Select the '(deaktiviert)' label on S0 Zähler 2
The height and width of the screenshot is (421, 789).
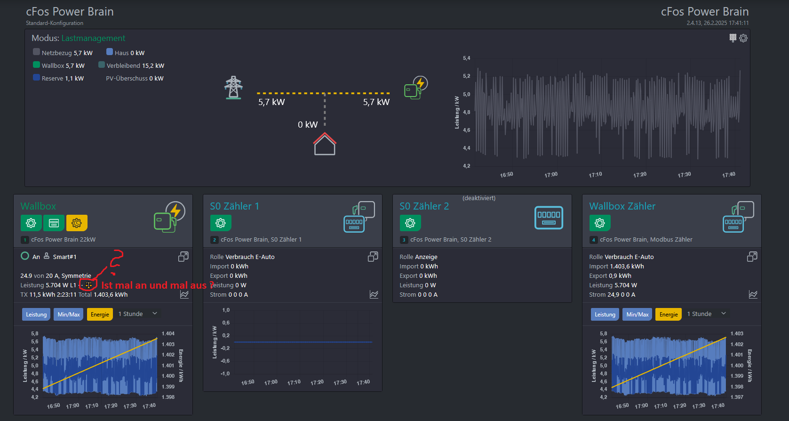(x=479, y=198)
